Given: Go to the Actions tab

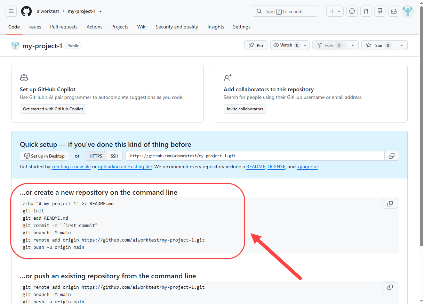Looking at the screenshot, I should coord(95,27).
